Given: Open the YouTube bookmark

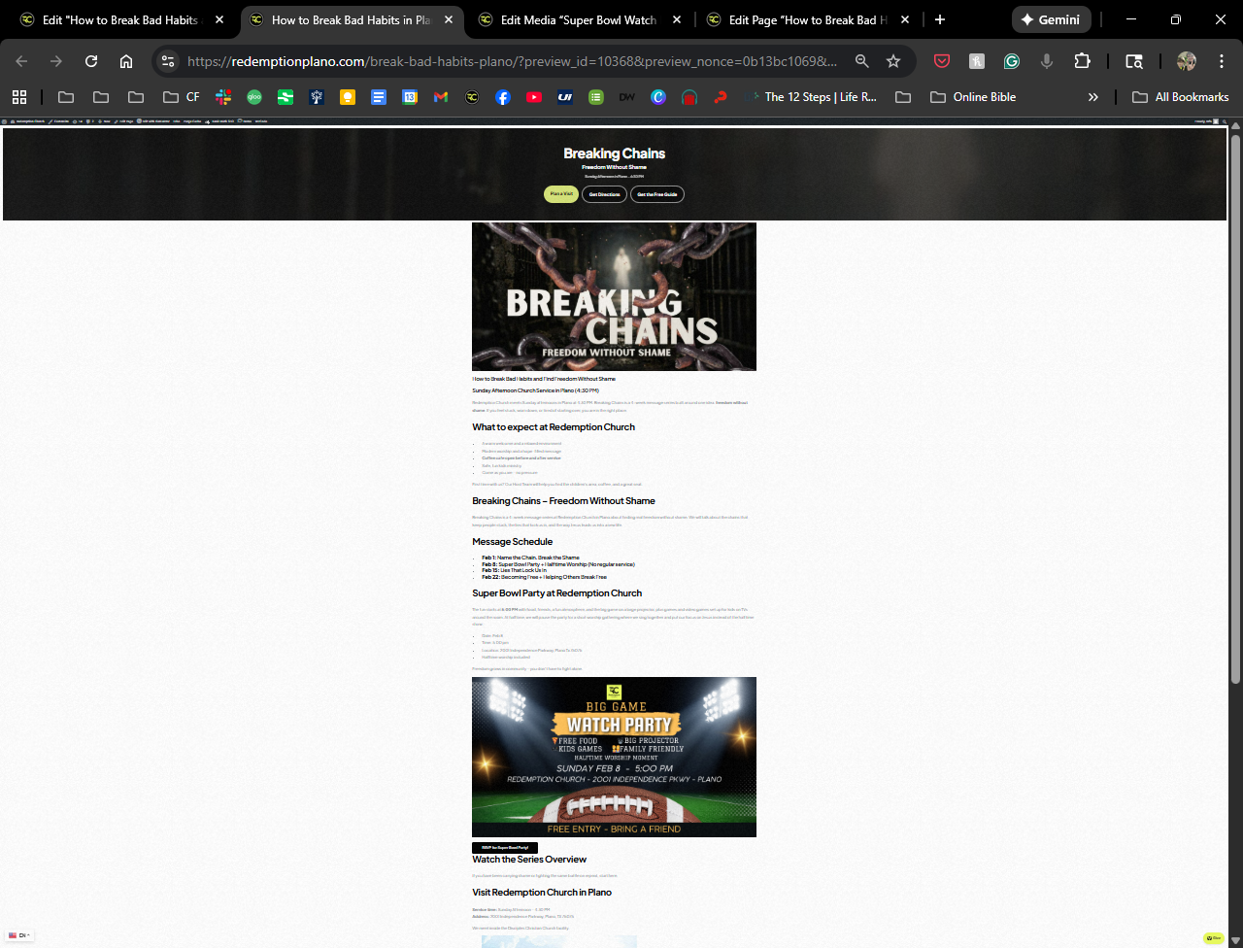Looking at the screenshot, I should 534,97.
